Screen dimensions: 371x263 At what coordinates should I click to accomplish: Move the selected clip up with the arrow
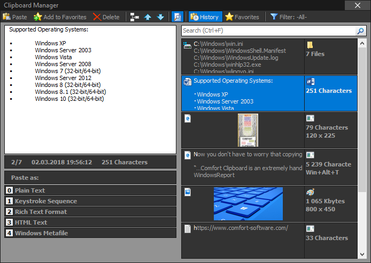click(x=148, y=17)
